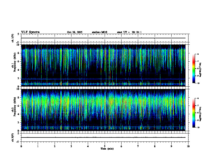
Task: Click the '-8' label on ch.2 colorbar
Action: (x=198, y=113)
